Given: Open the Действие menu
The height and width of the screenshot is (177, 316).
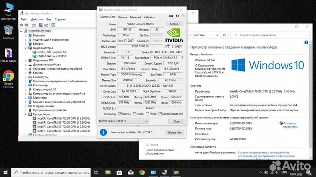Looking at the screenshot, I should (x=37, y=19).
